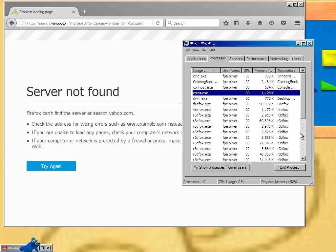Click the Task Manager title bar icon
Image resolution: width=336 pixels, height=252 pixels.
[x=186, y=44]
